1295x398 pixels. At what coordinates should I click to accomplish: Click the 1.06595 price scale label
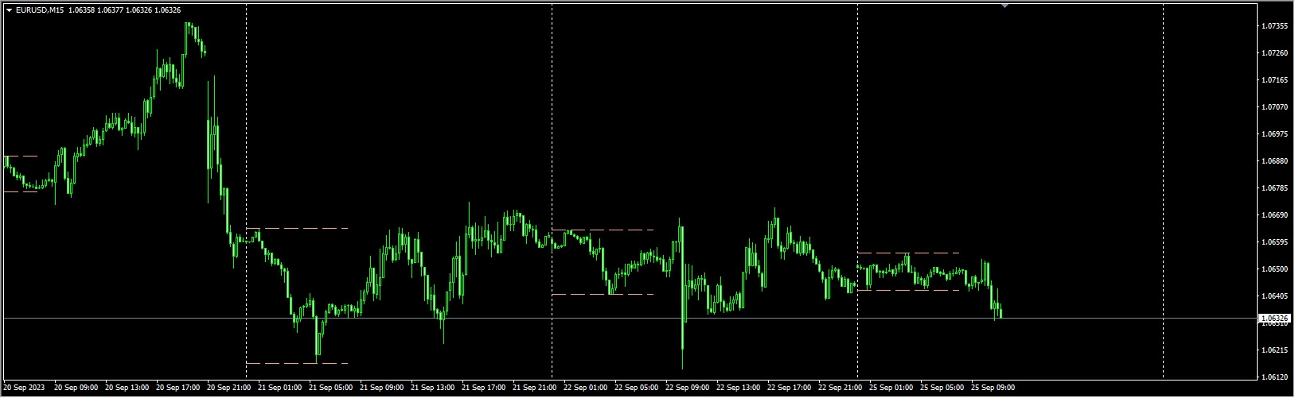point(1275,242)
